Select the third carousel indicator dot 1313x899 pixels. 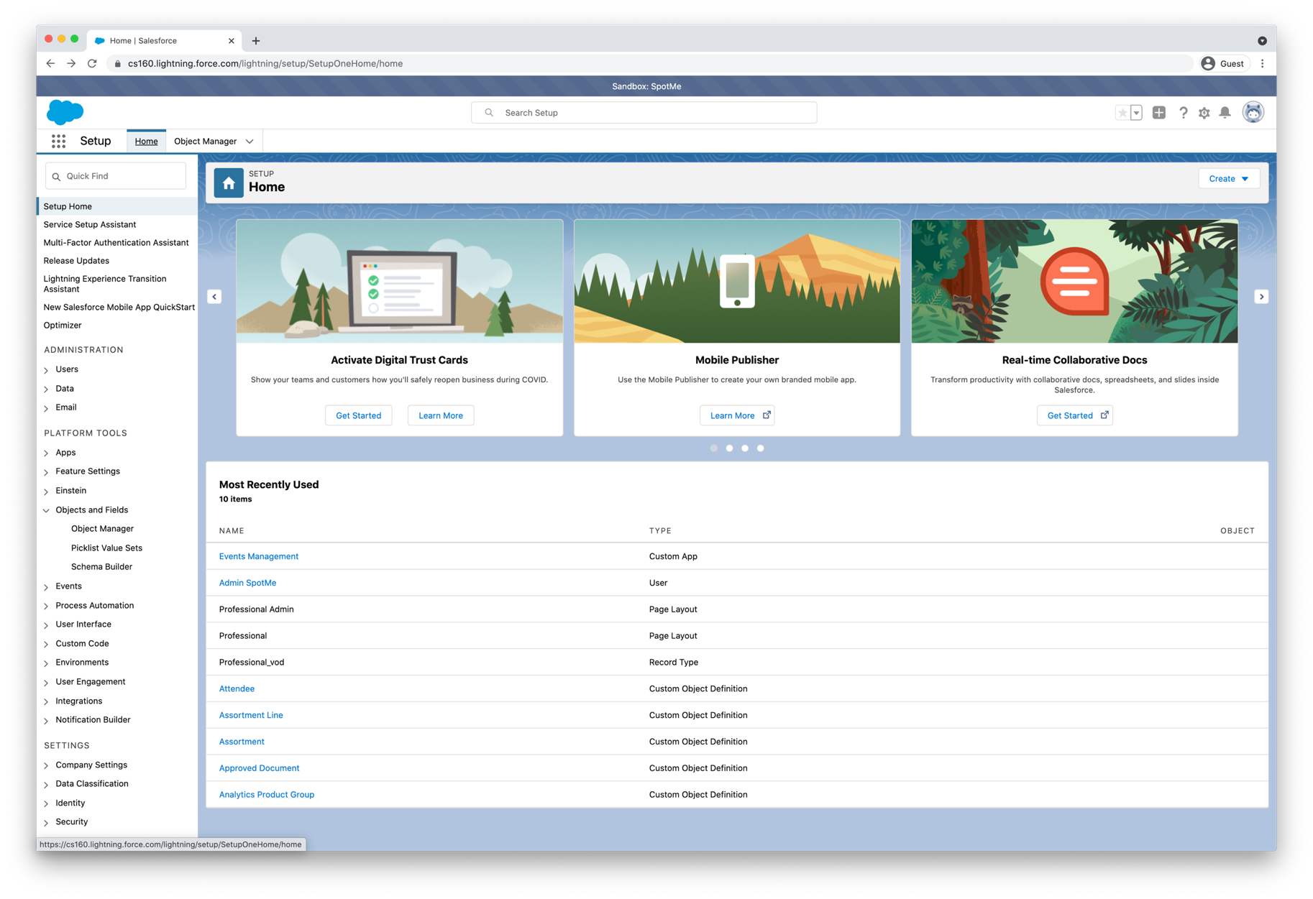pyautogui.click(x=745, y=448)
